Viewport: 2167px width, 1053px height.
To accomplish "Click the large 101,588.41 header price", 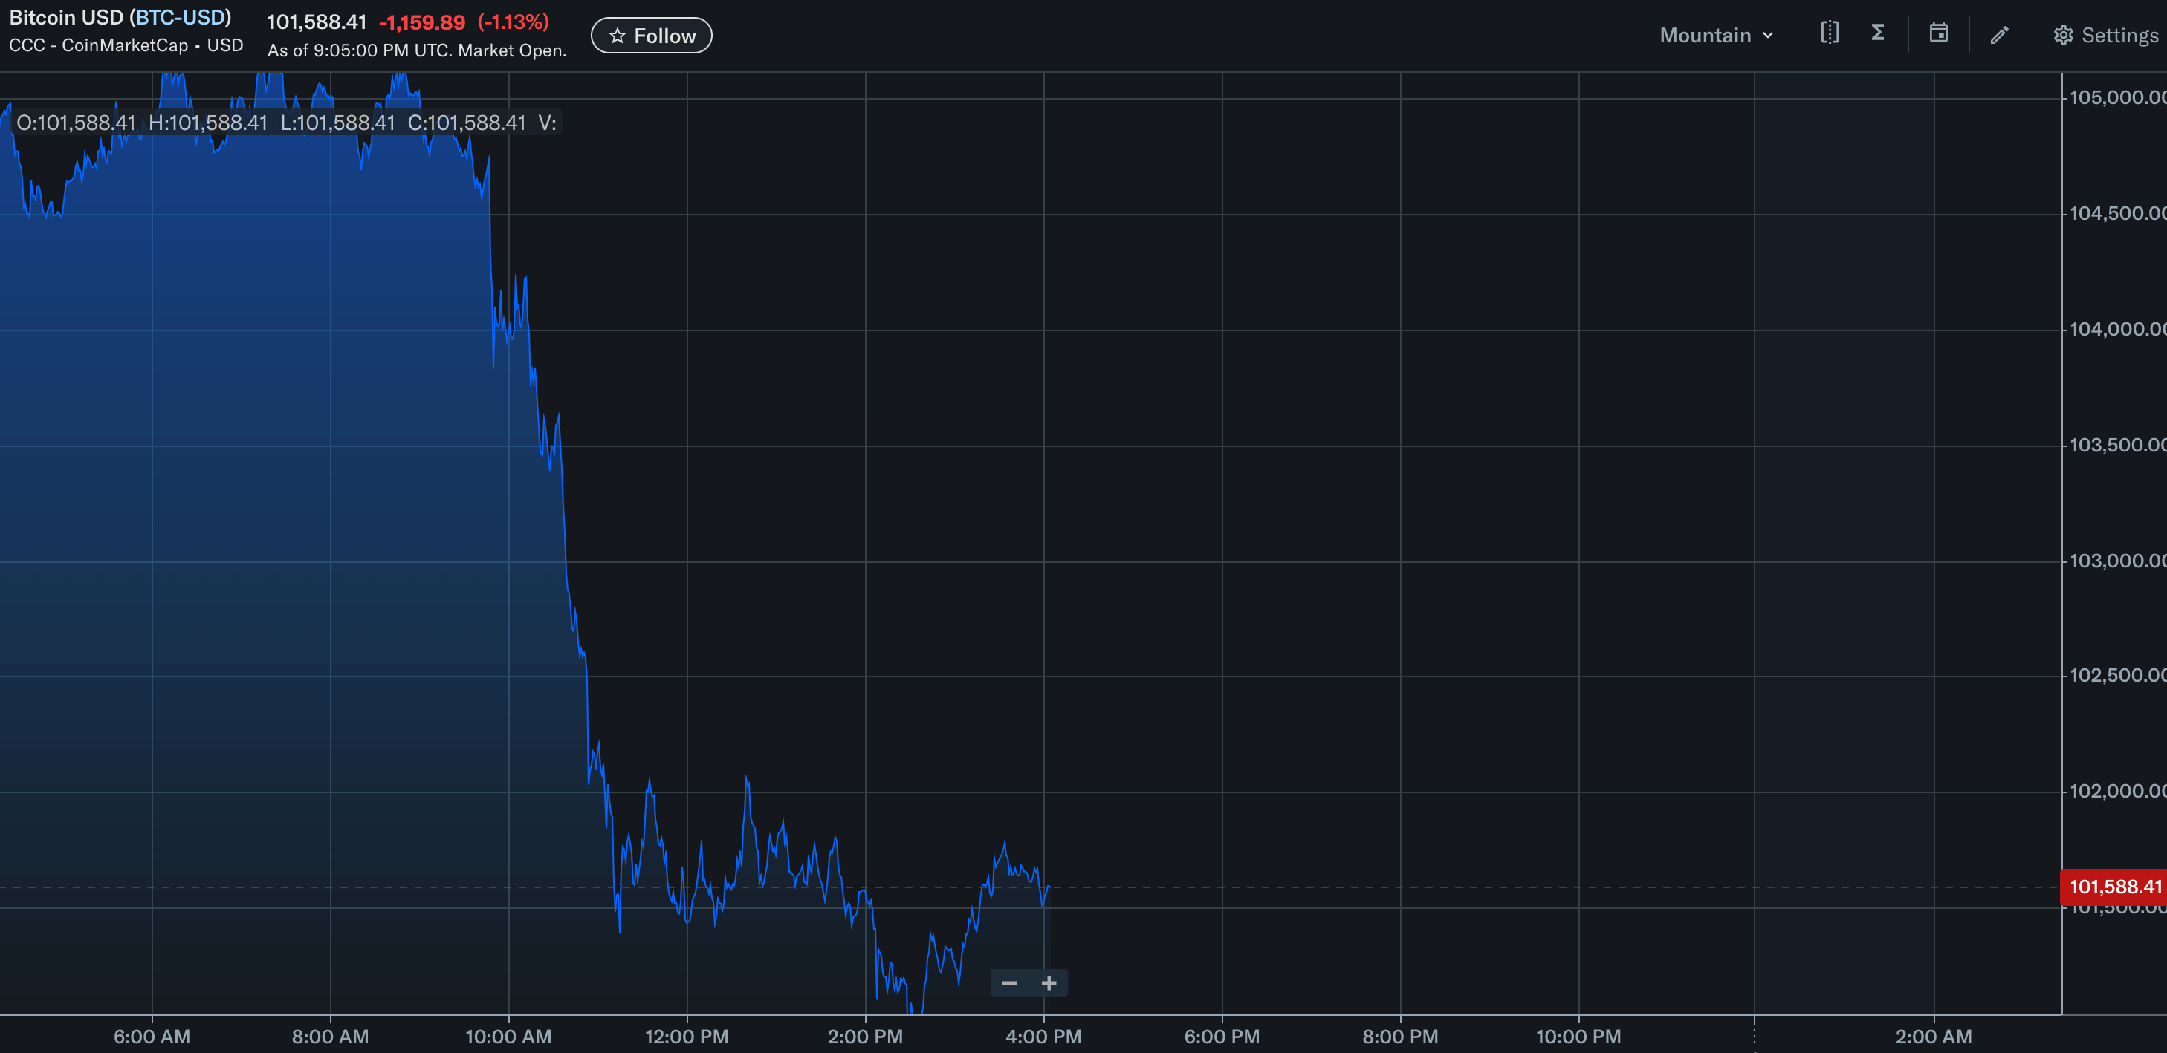I will coord(317,23).
